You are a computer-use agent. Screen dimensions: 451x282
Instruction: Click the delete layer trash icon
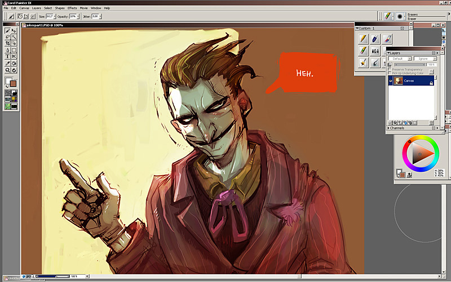tap(431, 123)
